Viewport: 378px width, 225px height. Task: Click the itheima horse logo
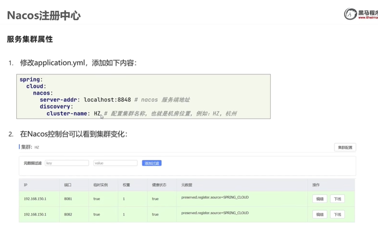(x=350, y=14)
